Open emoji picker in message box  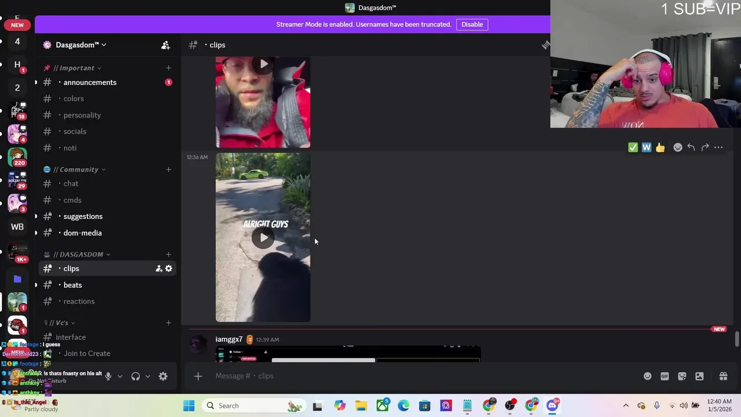(648, 376)
